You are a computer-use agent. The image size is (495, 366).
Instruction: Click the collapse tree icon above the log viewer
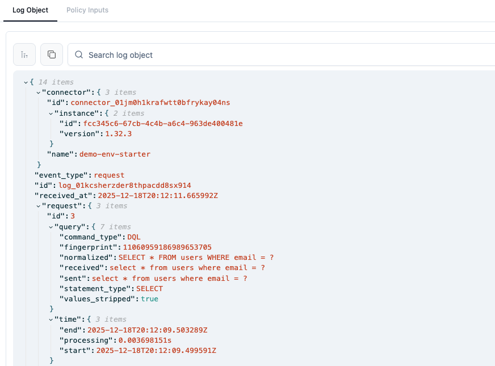pos(24,54)
